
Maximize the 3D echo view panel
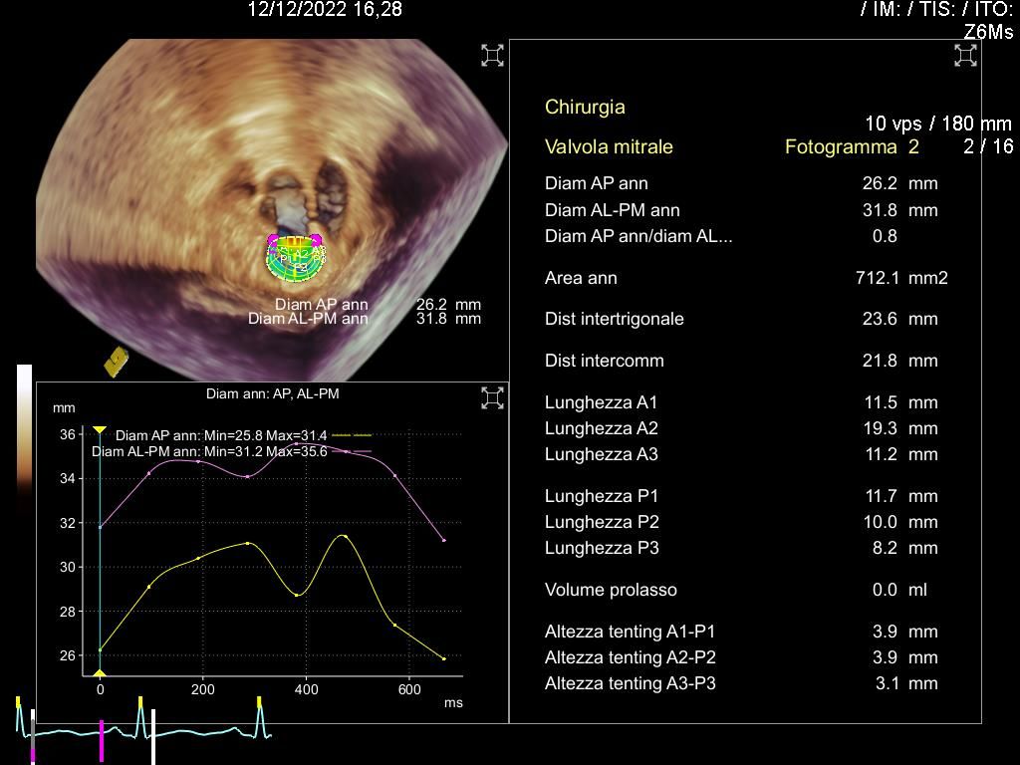(492, 56)
